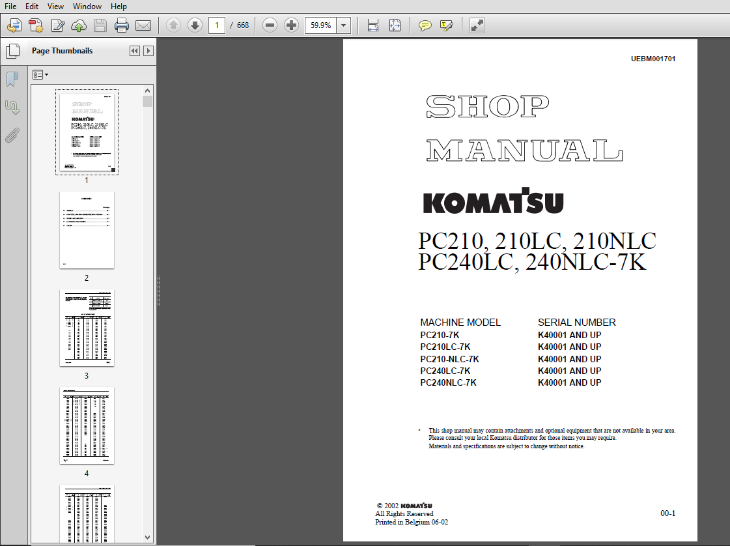
Task: Go to previous page with up arrow
Action: (x=174, y=25)
